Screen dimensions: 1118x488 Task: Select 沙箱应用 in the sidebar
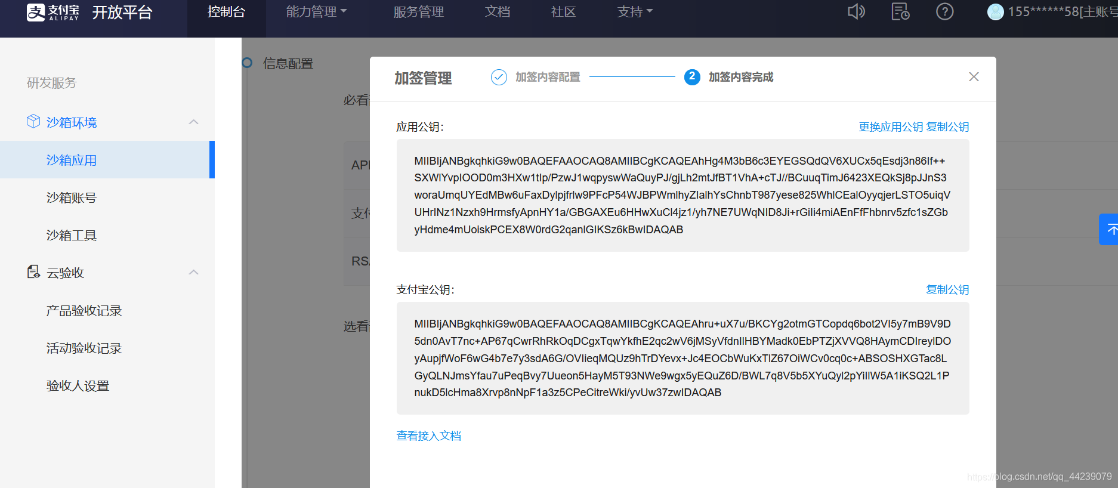click(107, 160)
